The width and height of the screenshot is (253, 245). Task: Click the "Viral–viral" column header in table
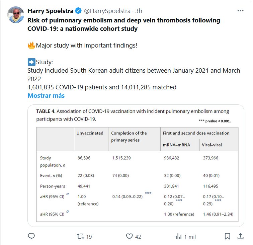coord(212,145)
